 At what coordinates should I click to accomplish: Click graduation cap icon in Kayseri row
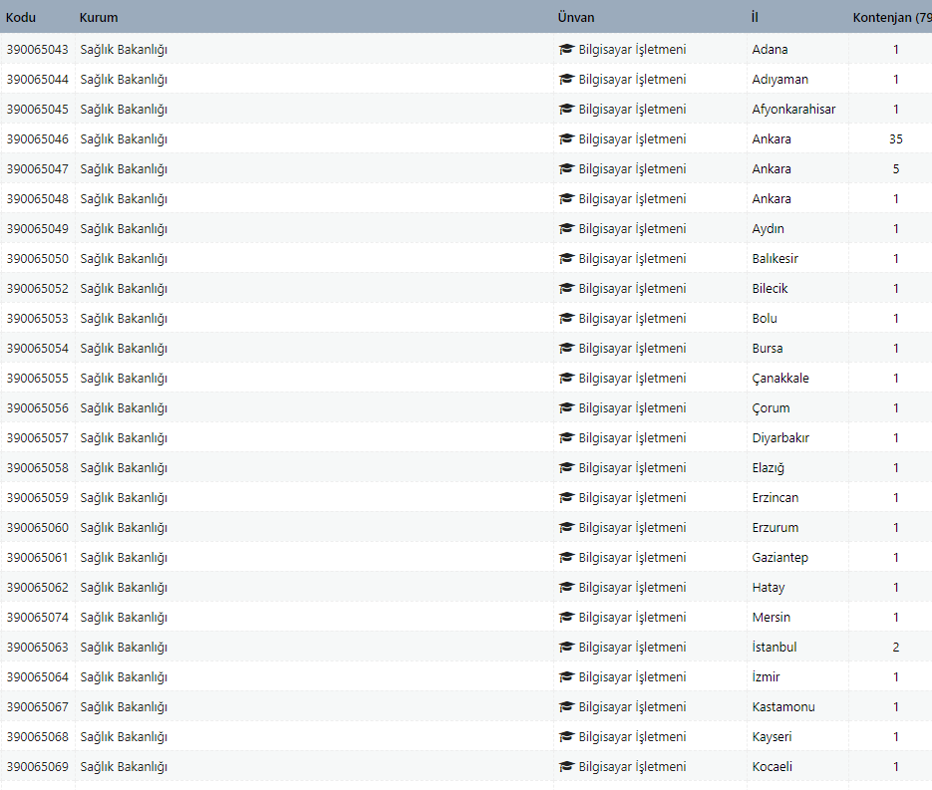(566, 737)
